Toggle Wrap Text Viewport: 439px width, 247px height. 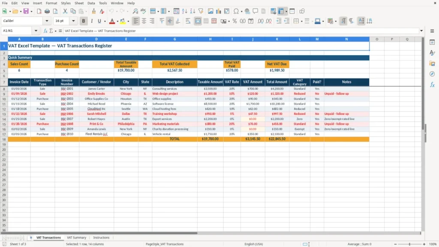click(188, 21)
